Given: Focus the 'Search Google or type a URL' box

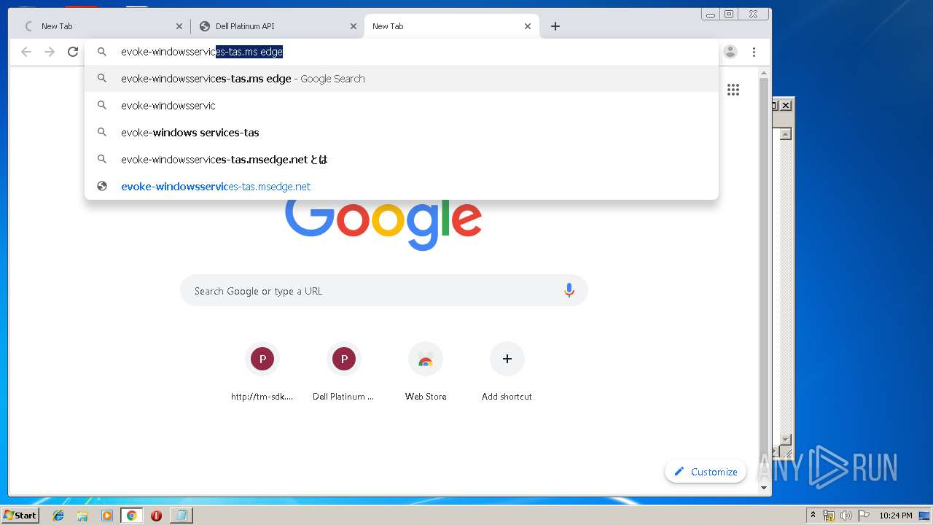Looking at the screenshot, I should (x=384, y=291).
